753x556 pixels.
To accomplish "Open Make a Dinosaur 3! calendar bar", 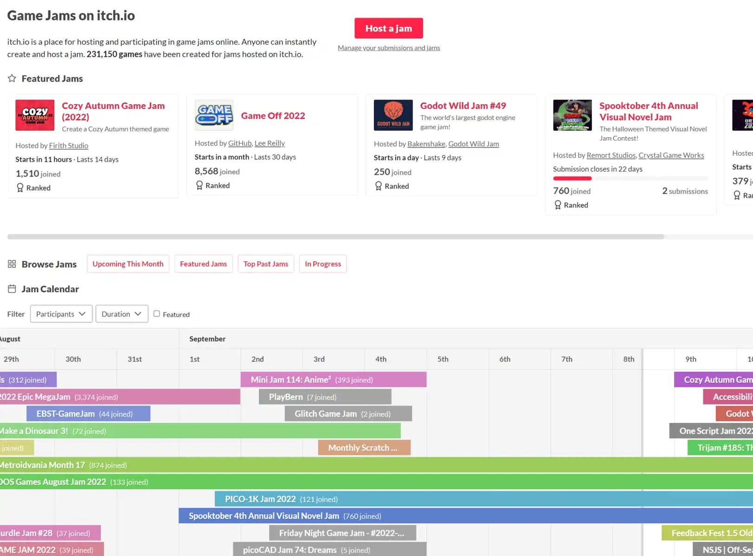I will pos(200,431).
